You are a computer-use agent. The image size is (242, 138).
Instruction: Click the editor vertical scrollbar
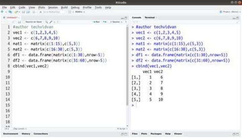click(x=127, y=66)
